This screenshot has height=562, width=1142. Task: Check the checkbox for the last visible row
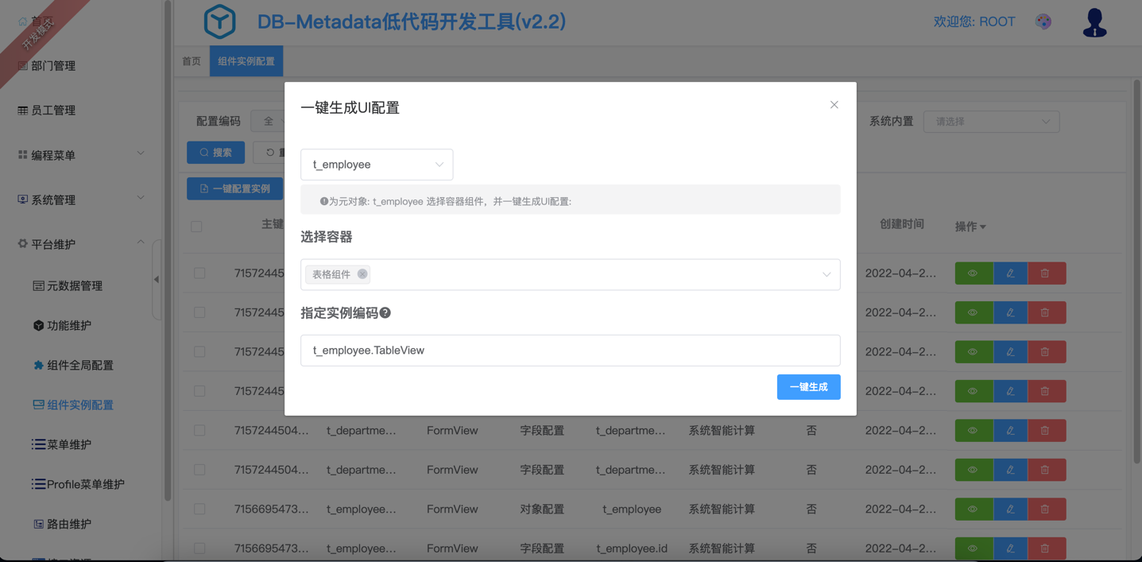pyautogui.click(x=199, y=548)
